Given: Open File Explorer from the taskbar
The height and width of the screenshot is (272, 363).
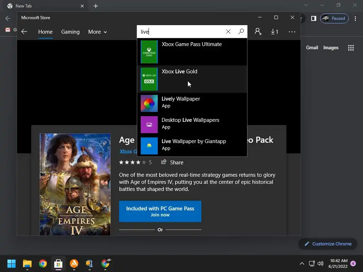Looking at the screenshot, I should [x=27, y=263].
